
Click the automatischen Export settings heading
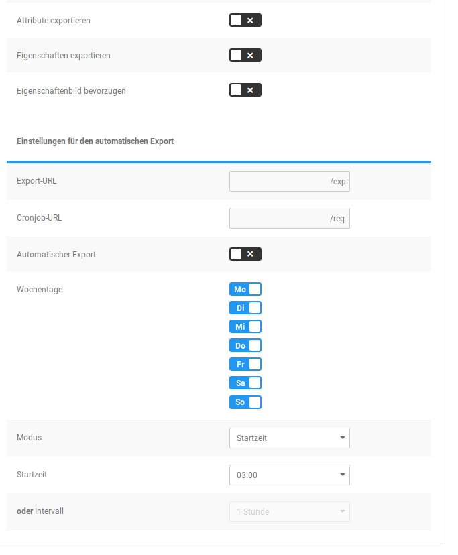coord(95,141)
